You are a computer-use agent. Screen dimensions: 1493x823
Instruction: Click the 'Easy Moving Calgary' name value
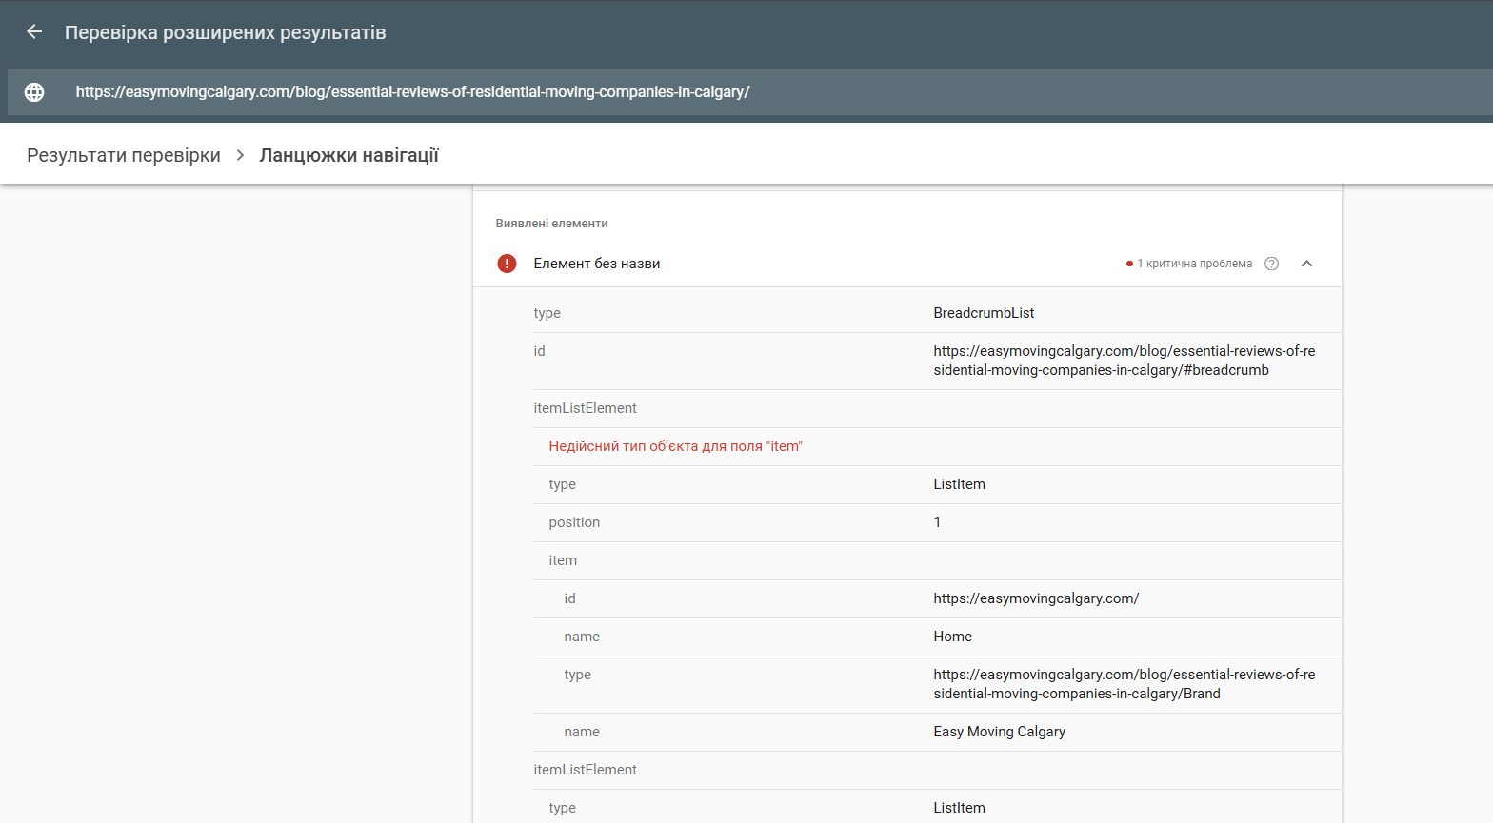pyautogui.click(x=999, y=732)
